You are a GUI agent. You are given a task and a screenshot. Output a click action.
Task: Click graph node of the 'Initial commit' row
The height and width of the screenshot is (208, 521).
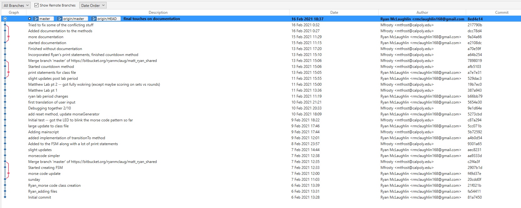[5, 197]
